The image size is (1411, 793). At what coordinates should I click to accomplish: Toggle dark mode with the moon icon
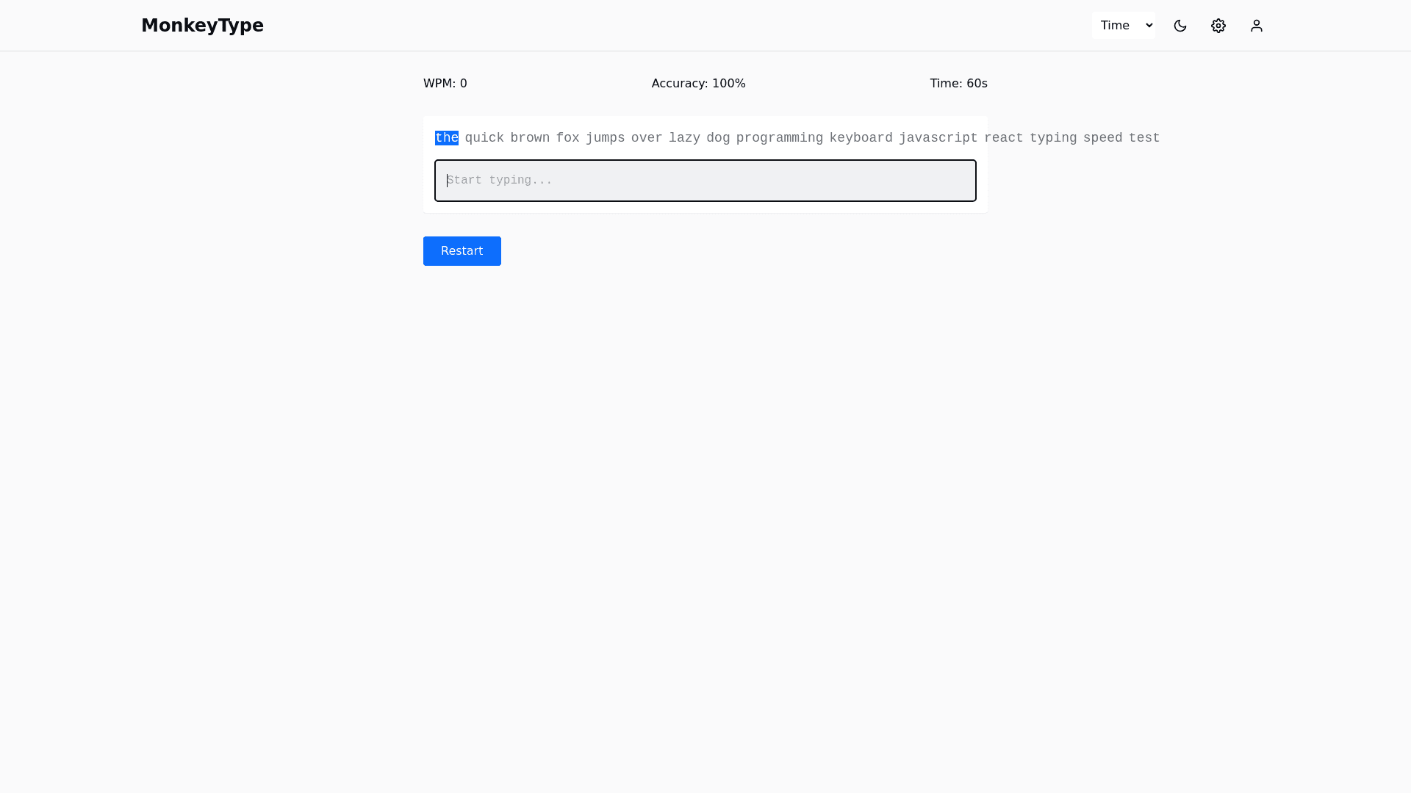1180,26
